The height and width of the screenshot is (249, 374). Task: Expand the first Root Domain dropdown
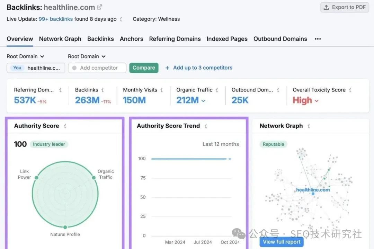coord(26,56)
